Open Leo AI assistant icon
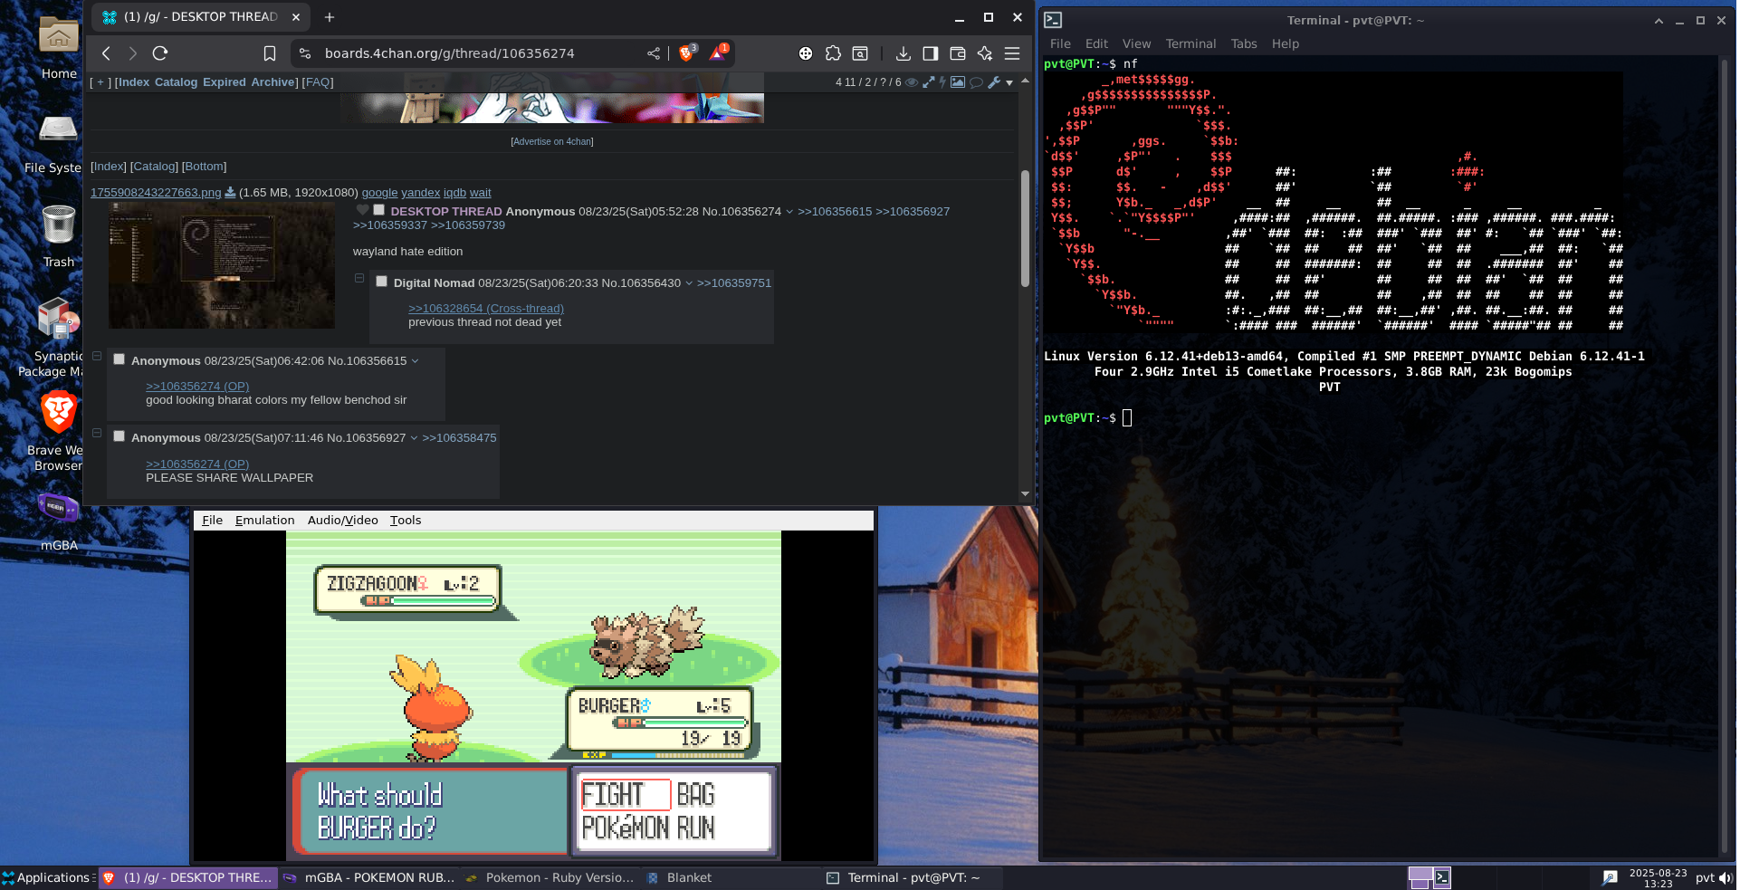 coord(985,53)
